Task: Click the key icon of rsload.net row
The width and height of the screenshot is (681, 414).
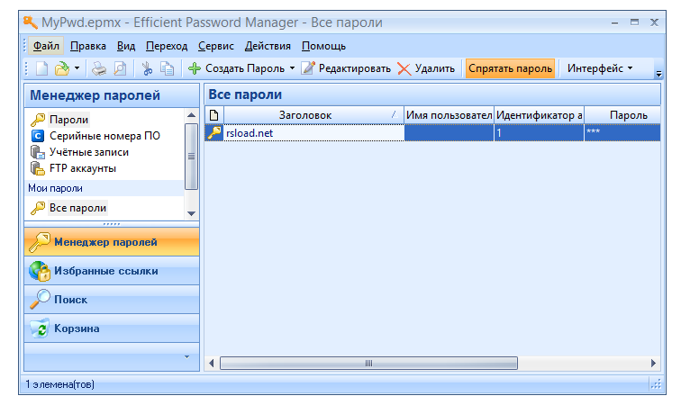Action: 214,133
